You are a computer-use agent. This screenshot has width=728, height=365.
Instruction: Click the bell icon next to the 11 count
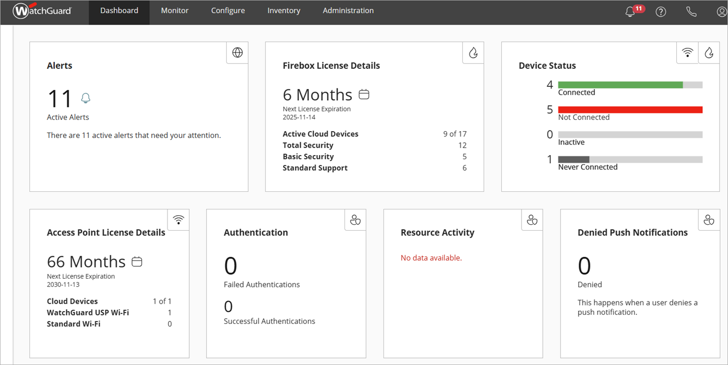(x=85, y=98)
